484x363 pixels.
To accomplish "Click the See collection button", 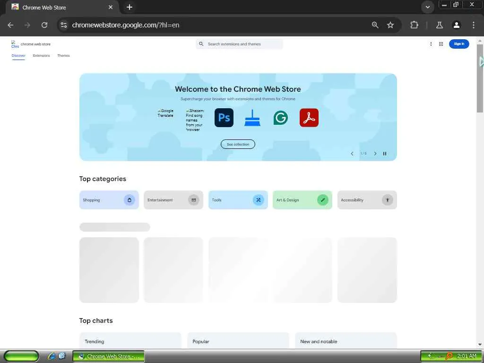I will click(238, 144).
